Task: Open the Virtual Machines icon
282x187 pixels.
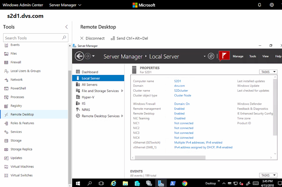Action: pyautogui.click(x=6, y=167)
